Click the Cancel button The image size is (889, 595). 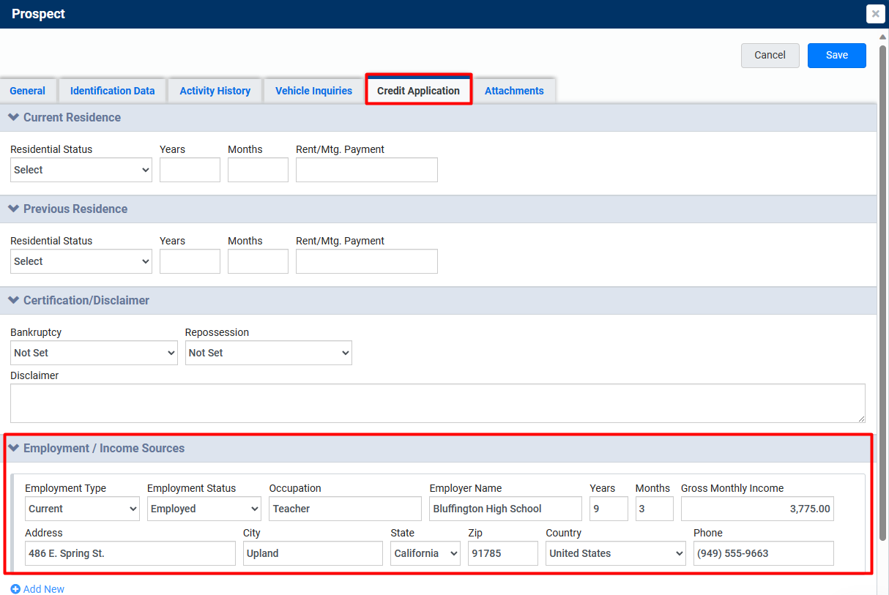770,56
